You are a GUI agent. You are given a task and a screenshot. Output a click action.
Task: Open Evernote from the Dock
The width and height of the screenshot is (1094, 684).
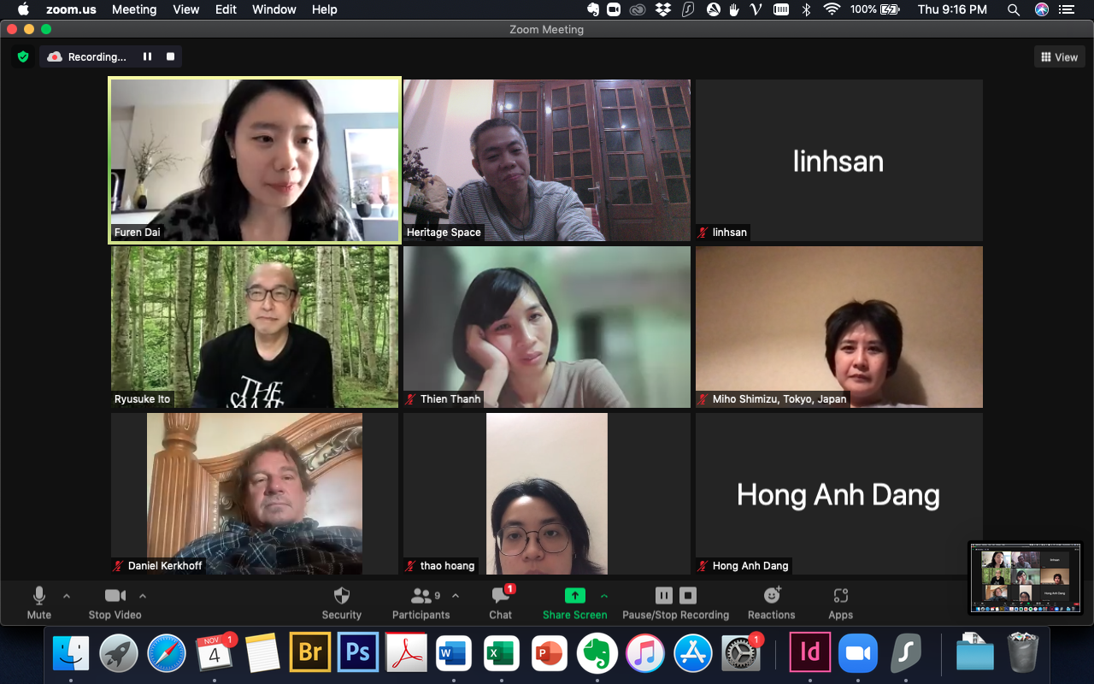click(597, 654)
